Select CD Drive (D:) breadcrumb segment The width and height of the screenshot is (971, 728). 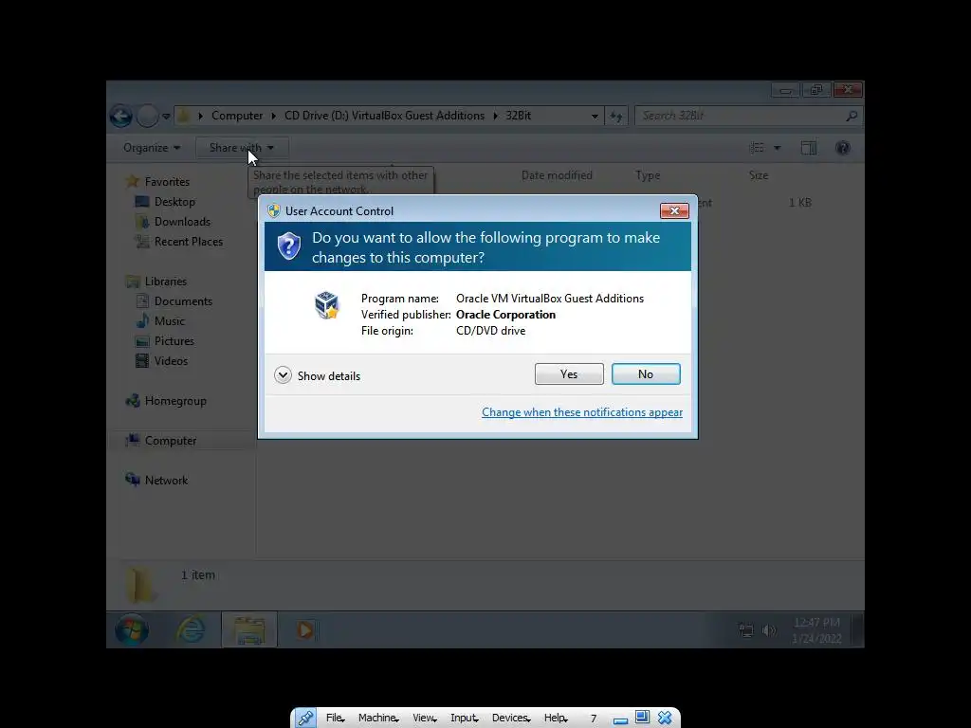point(384,116)
